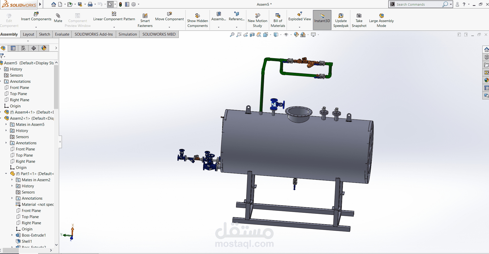Click the Rebuild traffic light icon
Viewport: 489px width, 254px height.
pos(120,4)
